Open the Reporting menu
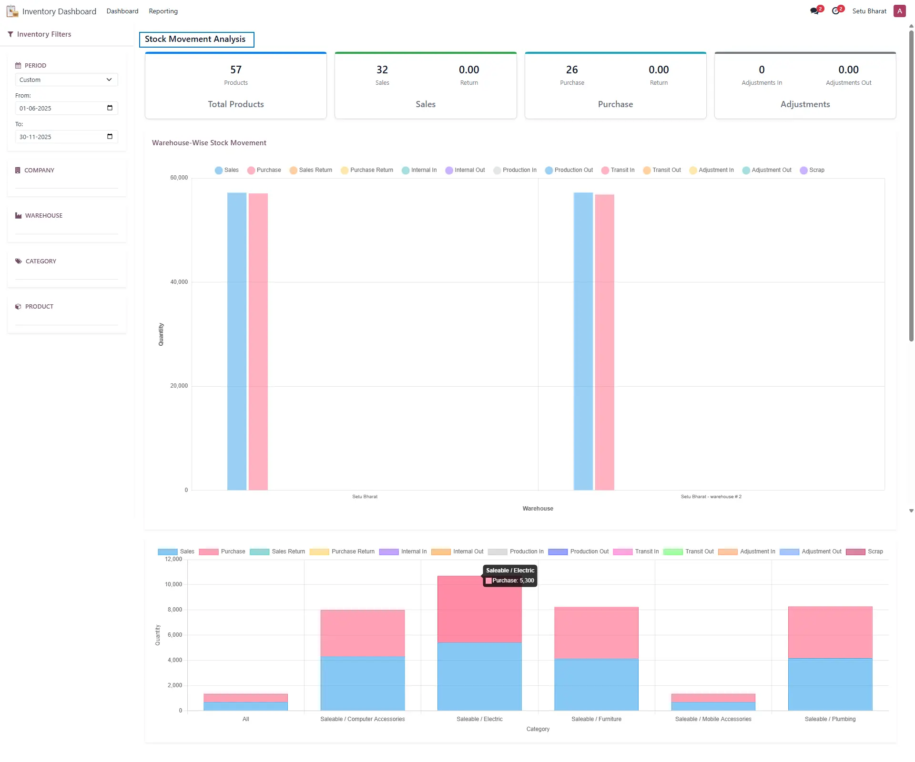915x762 pixels. pos(163,11)
